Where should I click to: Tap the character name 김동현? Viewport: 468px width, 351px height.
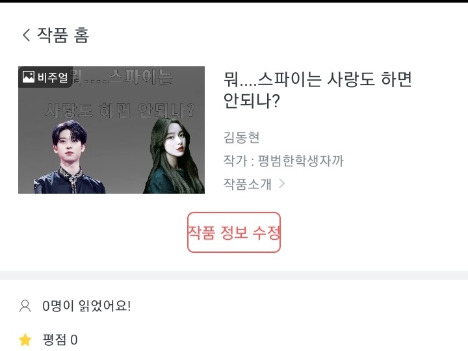click(x=241, y=138)
